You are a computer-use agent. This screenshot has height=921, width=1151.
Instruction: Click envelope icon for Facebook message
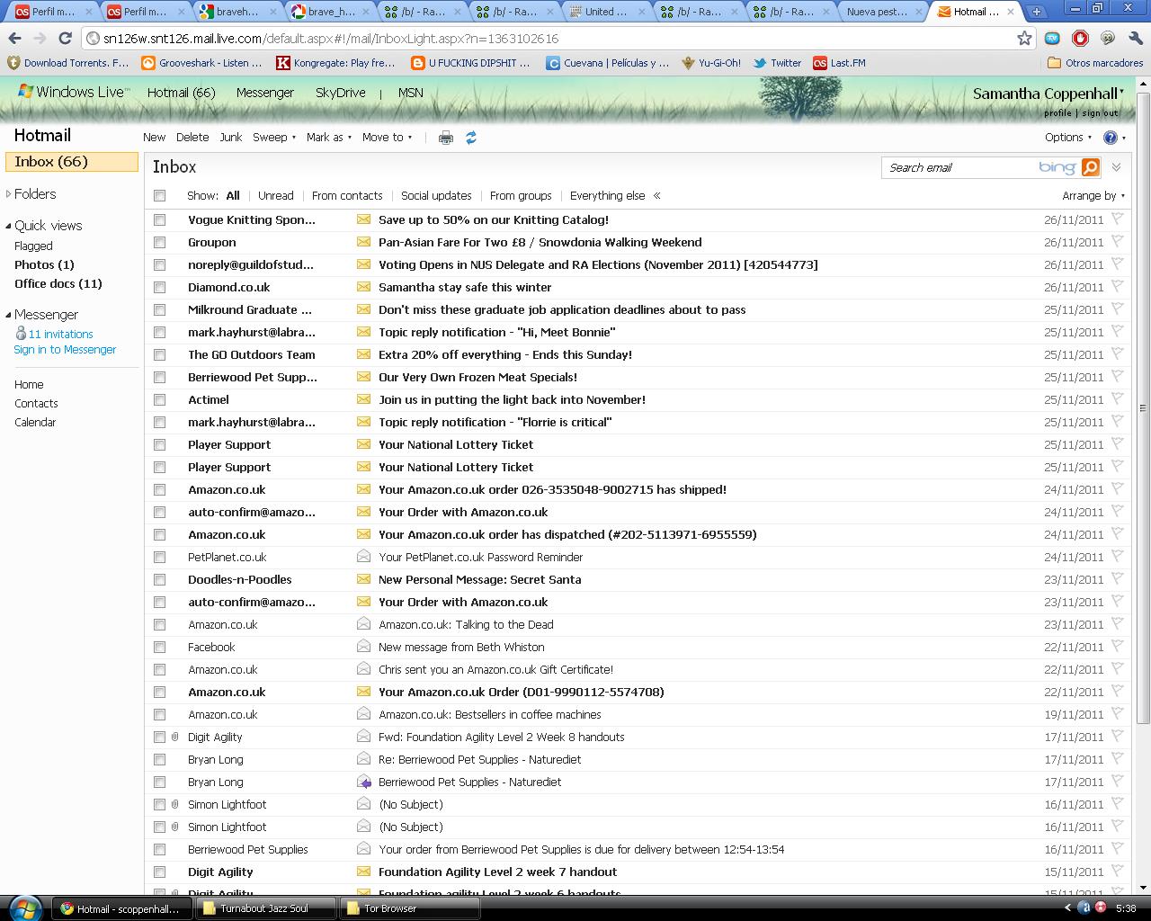(363, 647)
